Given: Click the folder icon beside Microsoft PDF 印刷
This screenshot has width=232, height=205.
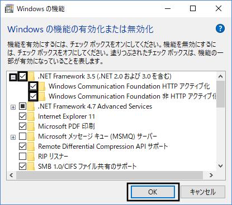Looking at the screenshot, I should [x=31, y=126].
